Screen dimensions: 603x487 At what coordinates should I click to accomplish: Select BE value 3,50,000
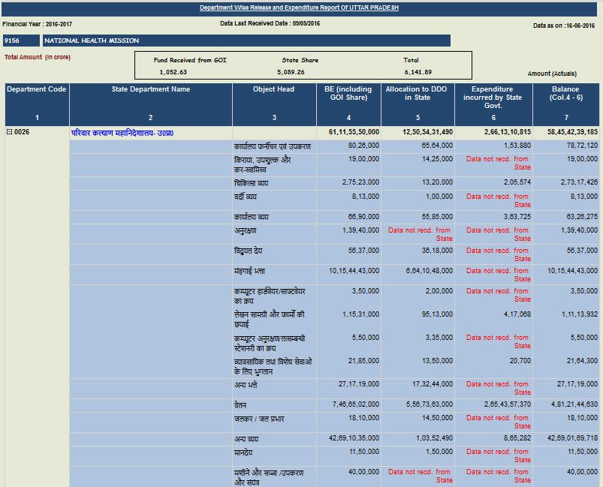click(x=366, y=291)
